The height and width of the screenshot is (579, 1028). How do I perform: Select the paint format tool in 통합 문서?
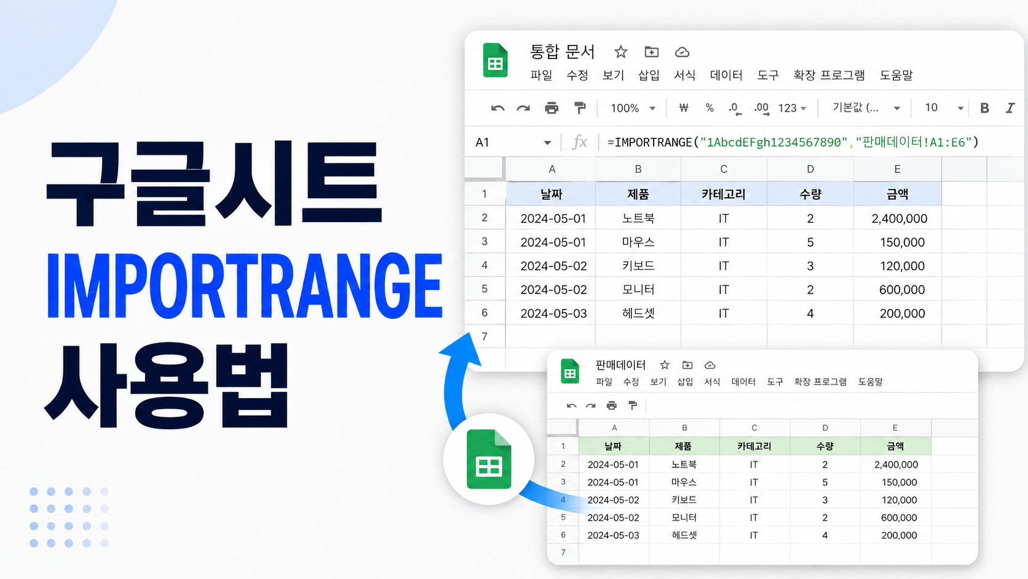pyautogui.click(x=579, y=108)
